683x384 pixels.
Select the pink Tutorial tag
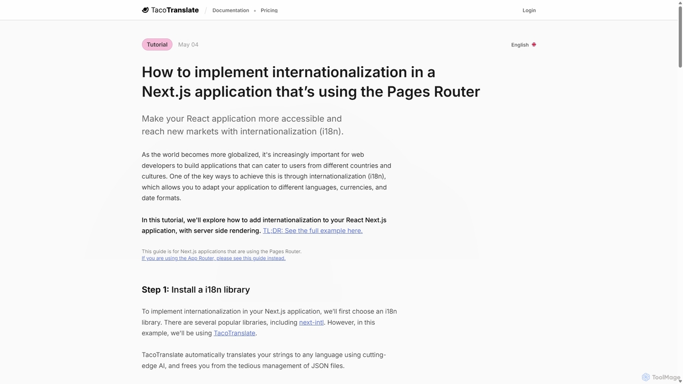[157, 45]
